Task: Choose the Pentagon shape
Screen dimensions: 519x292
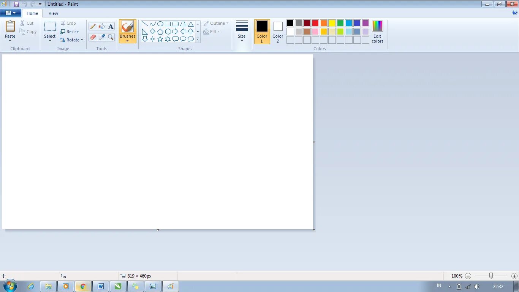Action: tap(160, 32)
